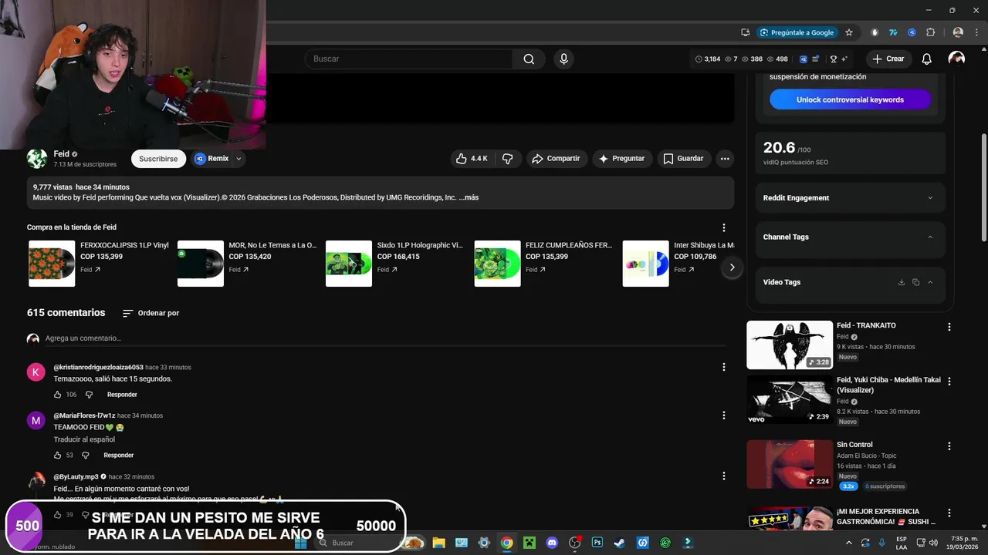The height and width of the screenshot is (555, 988).
Task: Open the dropdown arrow next to Remix
Action: [239, 159]
